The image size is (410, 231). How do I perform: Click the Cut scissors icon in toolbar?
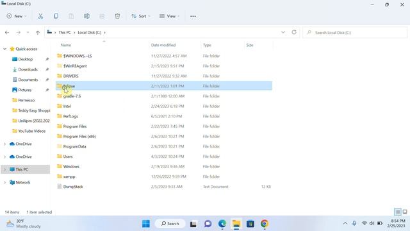[40, 16]
